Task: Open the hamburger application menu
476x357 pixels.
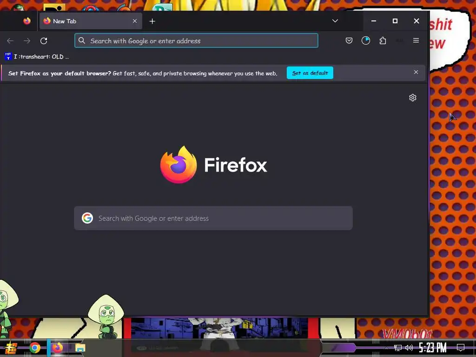Action: 416,40
